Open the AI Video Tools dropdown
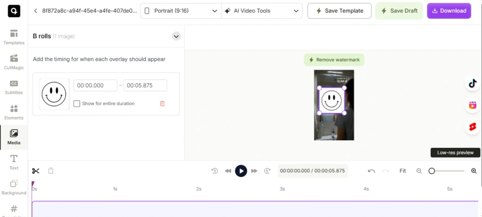The width and height of the screenshot is (482, 217). (262, 10)
